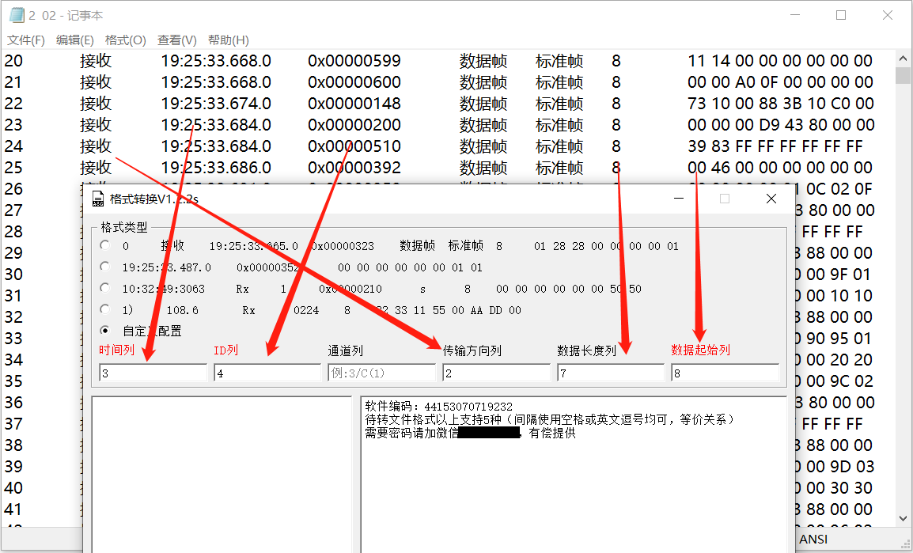Viewport: 913px width, 553px height.
Task: Select the format beginning with 19:25:33.487.0
Action: [104, 267]
